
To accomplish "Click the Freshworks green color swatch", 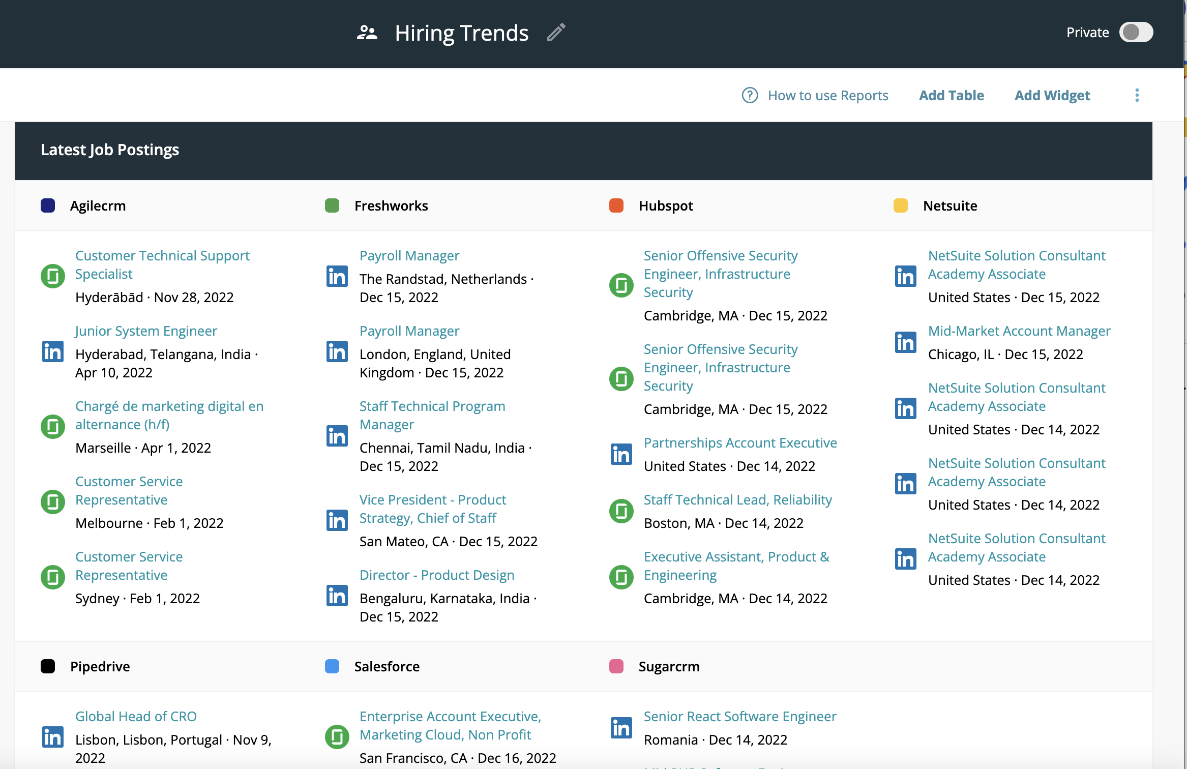I will [x=332, y=205].
